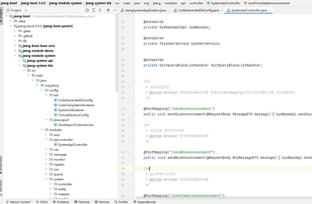
Task: Select CodeTemplateInitListener class in tree
Action: tap(76, 105)
